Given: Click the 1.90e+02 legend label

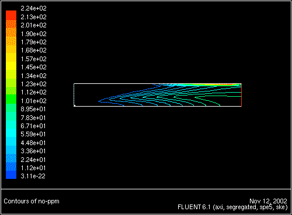Looking at the screenshot, I should click(x=33, y=34).
